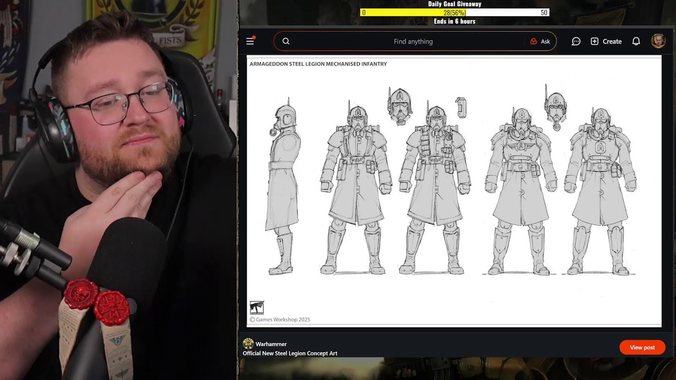Open the Warhammer subreddit avatar icon
This screenshot has height=380, width=676.
click(248, 344)
